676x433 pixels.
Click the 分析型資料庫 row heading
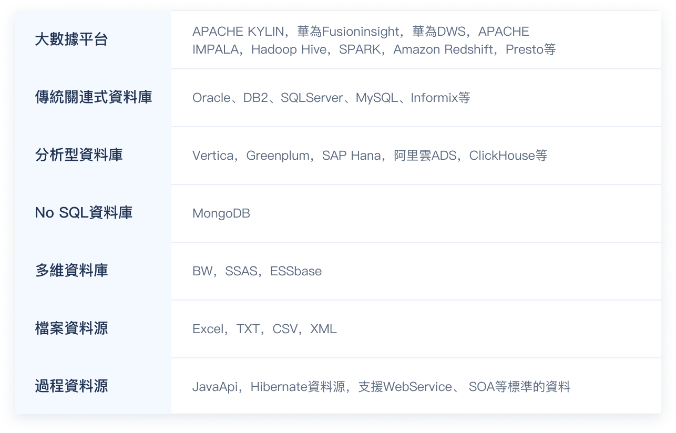78,156
